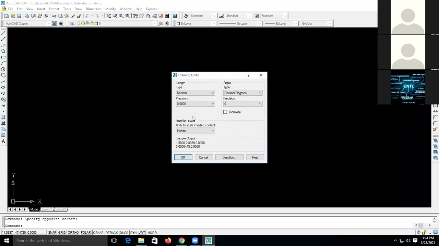Click the Plot (print) icon
The width and height of the screenshot is (439, 246).
click(x=27, y=16)
